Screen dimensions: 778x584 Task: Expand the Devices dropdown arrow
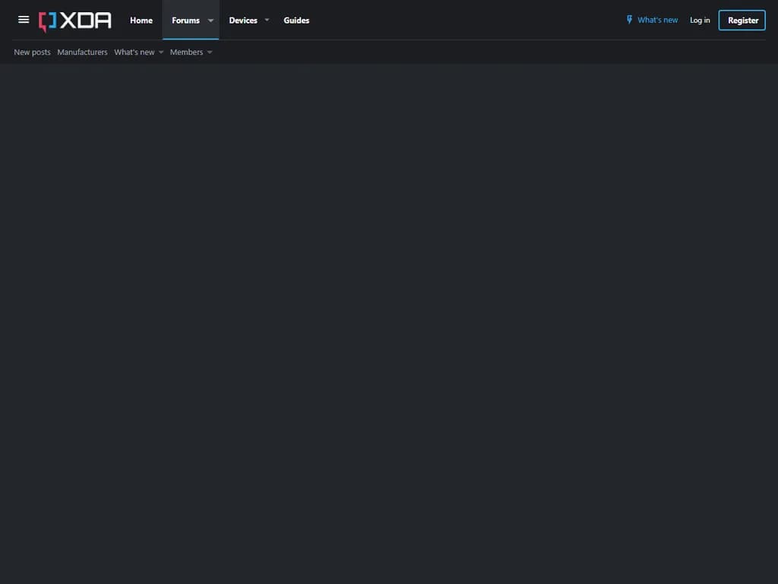[267, 21]
